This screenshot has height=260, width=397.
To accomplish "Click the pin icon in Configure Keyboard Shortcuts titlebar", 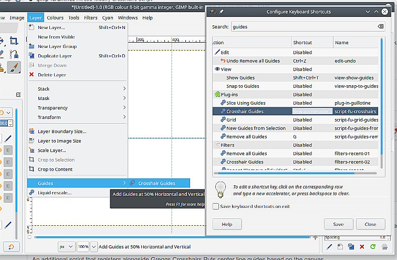I will click(221, 12).
